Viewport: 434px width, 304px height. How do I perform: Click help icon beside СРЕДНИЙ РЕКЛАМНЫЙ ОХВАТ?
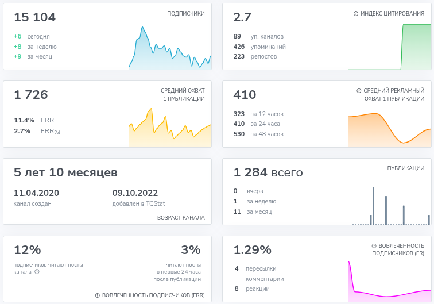[359, 91]
